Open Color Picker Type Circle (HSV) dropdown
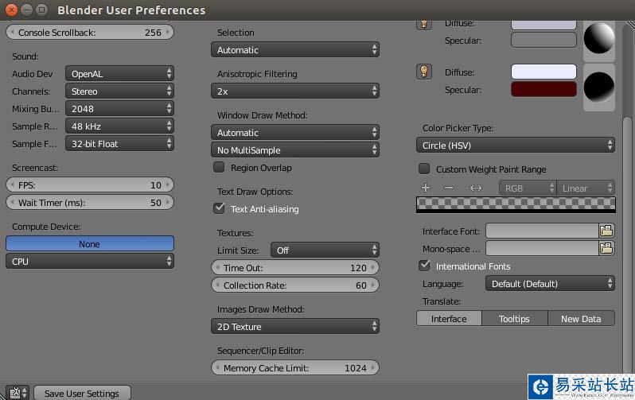Image resolution: width=635 pixels, height=400 pixels. click(516, 145)
